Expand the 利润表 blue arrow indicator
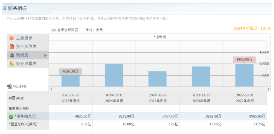The image size is (274, 134). click(45, 56)
